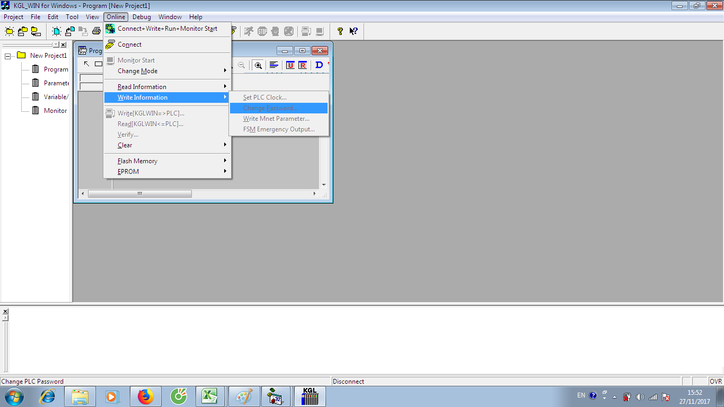The height and width of the screenshot is (407, 724).
Task: Open the Help menu
Action: (196, 17)
